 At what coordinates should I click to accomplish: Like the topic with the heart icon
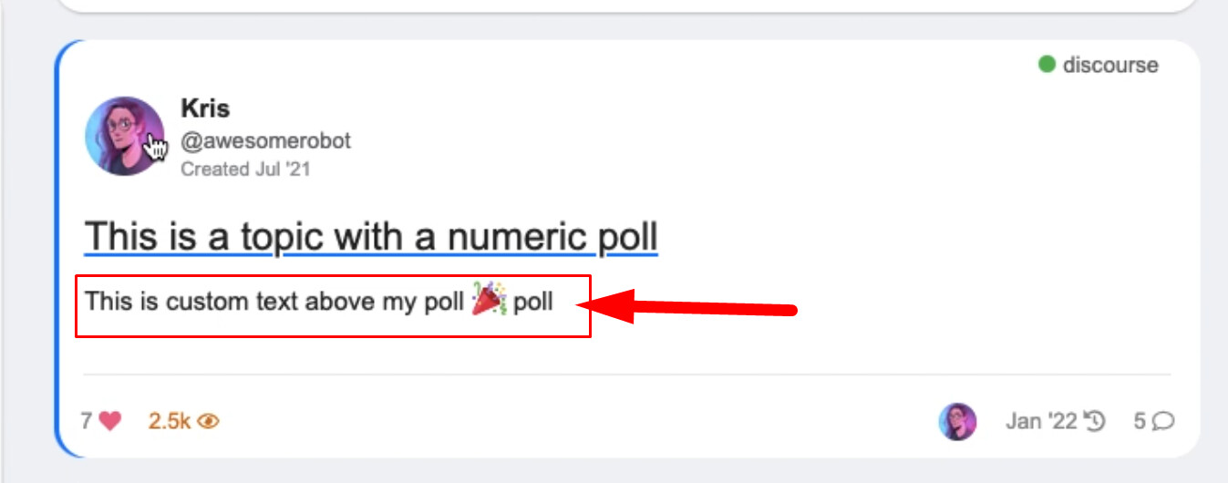click(110, 421)
